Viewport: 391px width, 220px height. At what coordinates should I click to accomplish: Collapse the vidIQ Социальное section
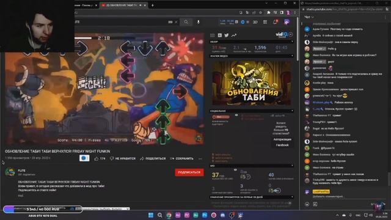292,111
